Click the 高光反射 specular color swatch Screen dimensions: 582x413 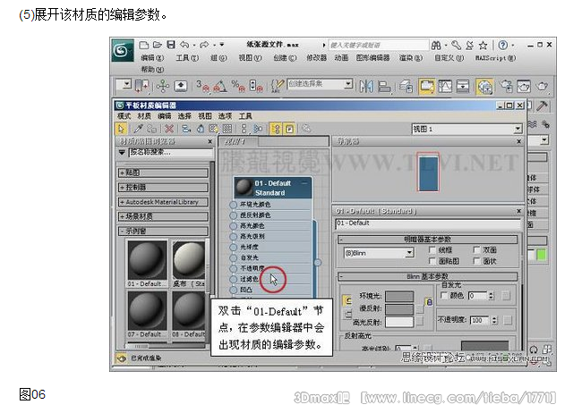coord(399,322)
